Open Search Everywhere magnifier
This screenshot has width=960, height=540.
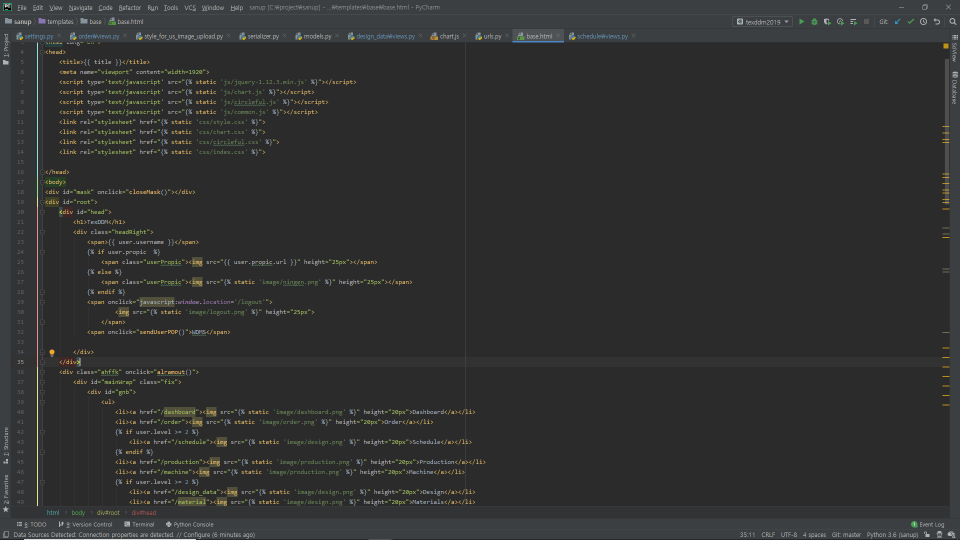952,21
